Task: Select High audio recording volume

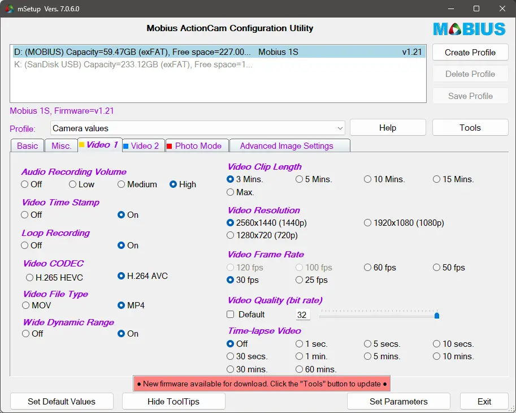Action: pos(183,184)
